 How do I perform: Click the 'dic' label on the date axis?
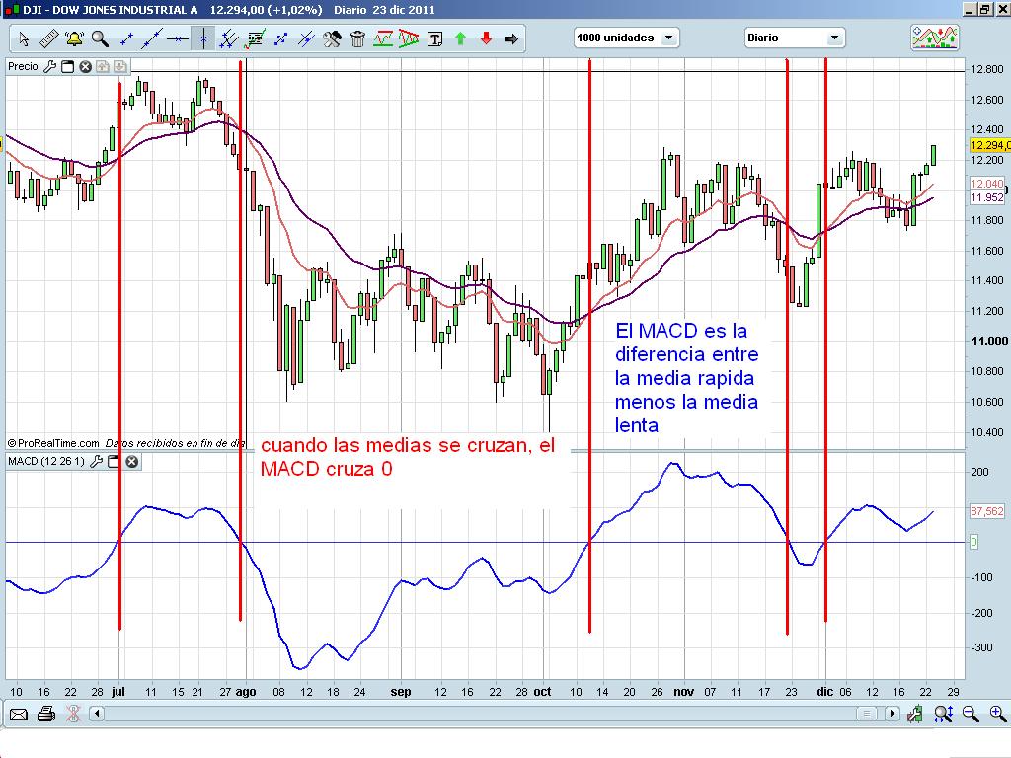point(824,692)
